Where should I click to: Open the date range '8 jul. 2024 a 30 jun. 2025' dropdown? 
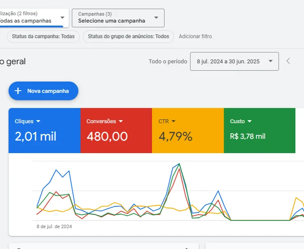[x=235, y=61]
